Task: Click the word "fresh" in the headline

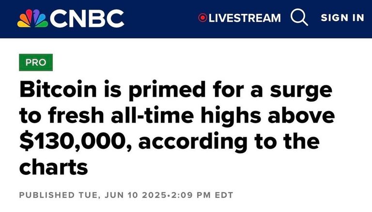Action: click(x=76, y=115)
